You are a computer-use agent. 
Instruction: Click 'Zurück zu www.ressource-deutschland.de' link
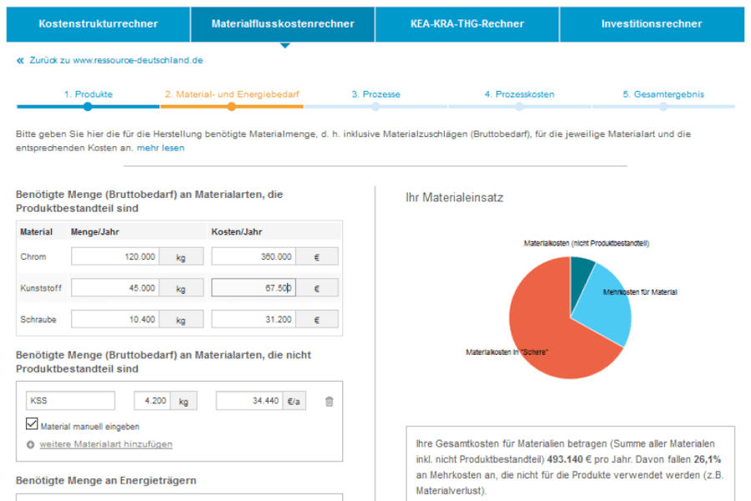click(116, 61)
